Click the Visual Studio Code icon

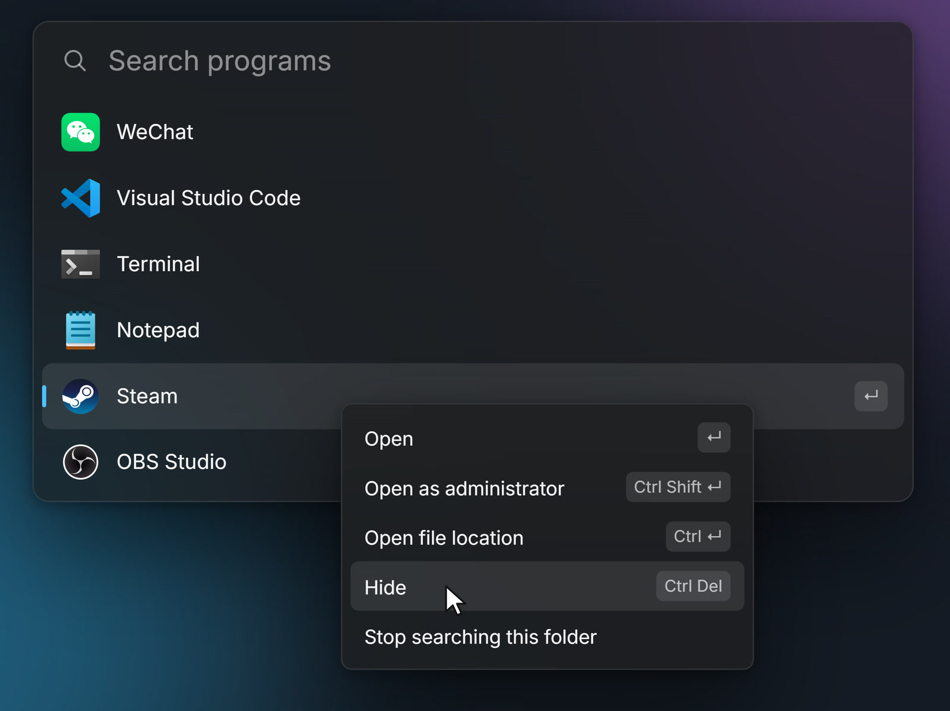pyautogui.click(x=81, y=198)
